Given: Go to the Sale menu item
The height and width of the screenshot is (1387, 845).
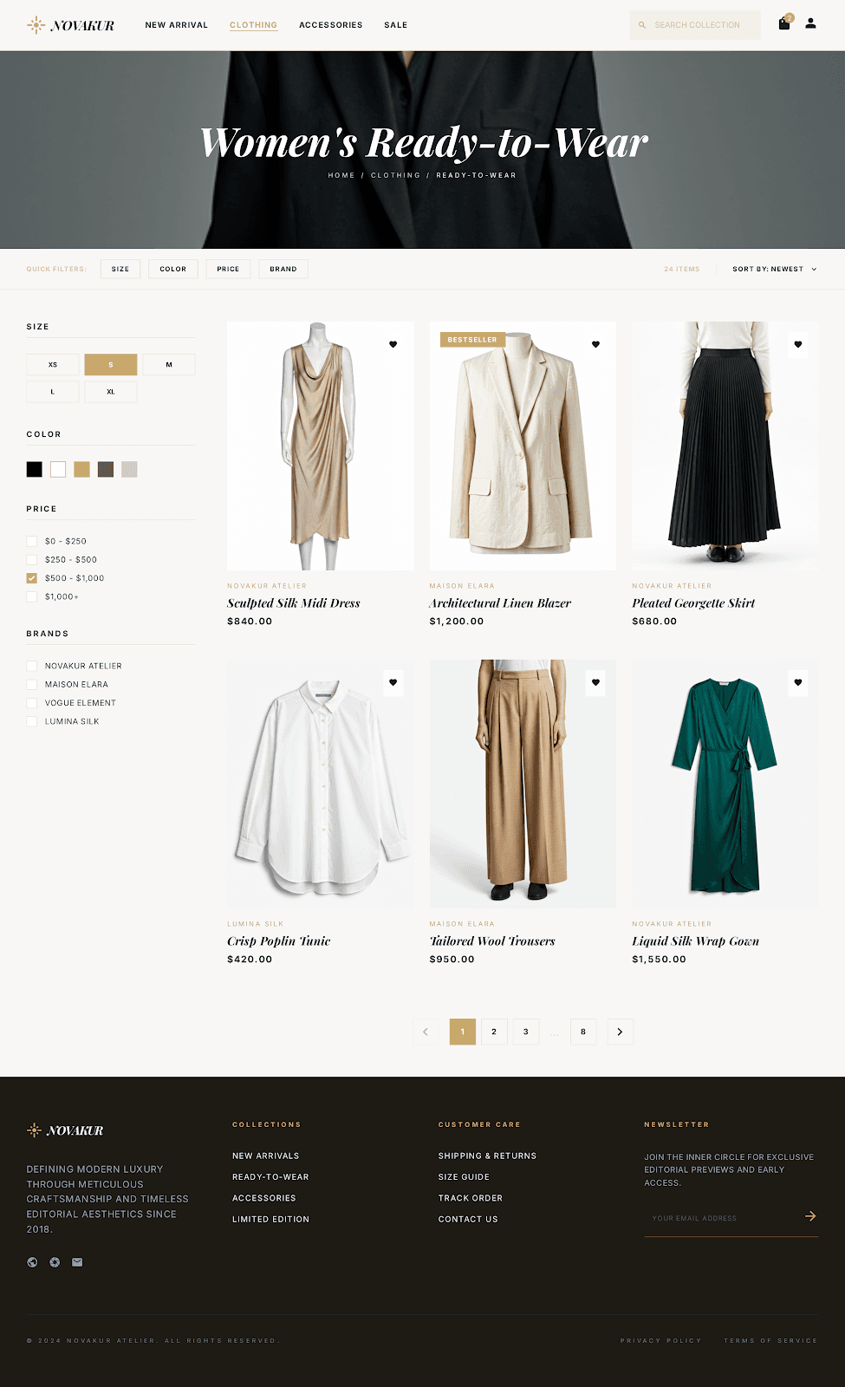Looking at the screenshot, I should [x=395, y=25].
